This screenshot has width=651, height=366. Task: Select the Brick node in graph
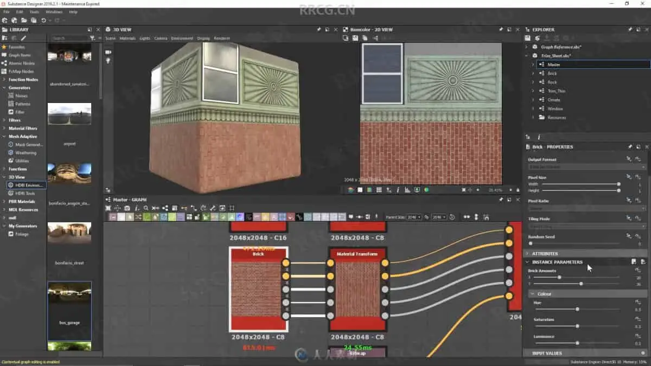258,289
